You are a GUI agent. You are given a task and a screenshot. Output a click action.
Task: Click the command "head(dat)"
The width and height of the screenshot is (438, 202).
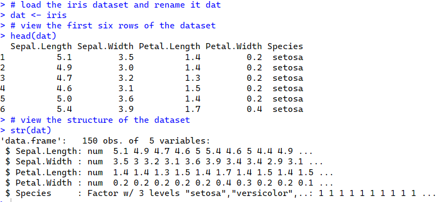33,36
